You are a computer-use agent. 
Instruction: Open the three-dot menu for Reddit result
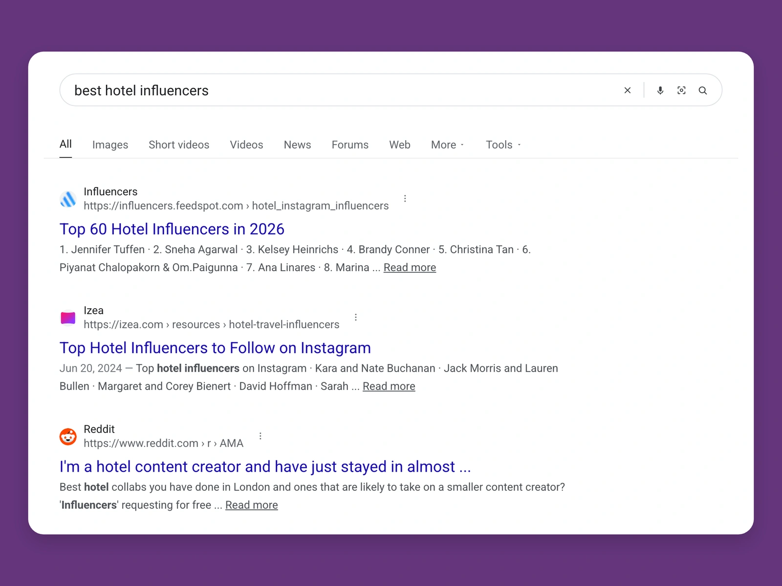pos(260,436)
